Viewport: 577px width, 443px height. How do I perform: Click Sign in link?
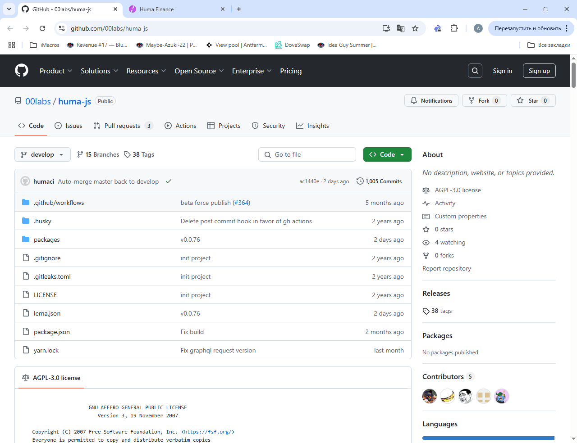(502, 71)
